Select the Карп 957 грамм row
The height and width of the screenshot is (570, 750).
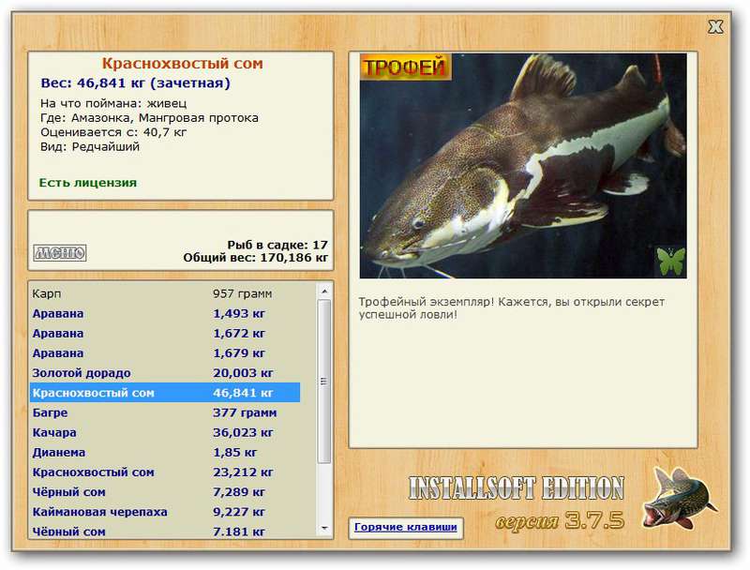pyautogui.click(x=165, y=293)
